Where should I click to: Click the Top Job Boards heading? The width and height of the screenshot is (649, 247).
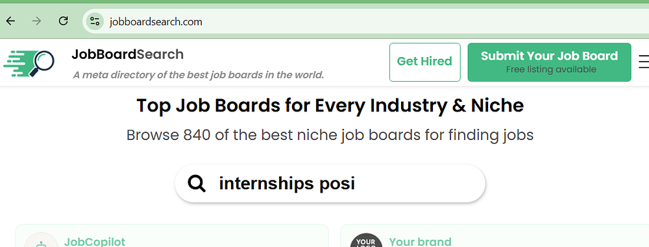pos(330,106)
